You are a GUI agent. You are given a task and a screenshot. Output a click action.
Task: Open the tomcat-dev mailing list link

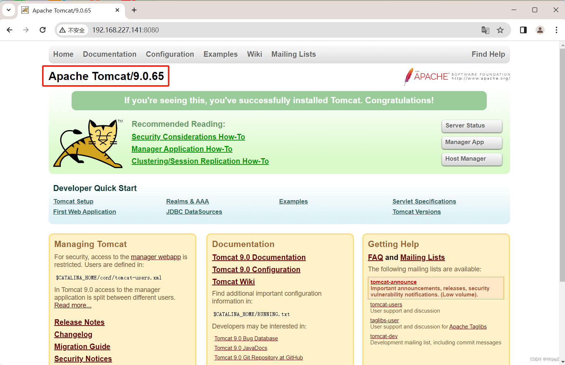click(x=384, y=336)
